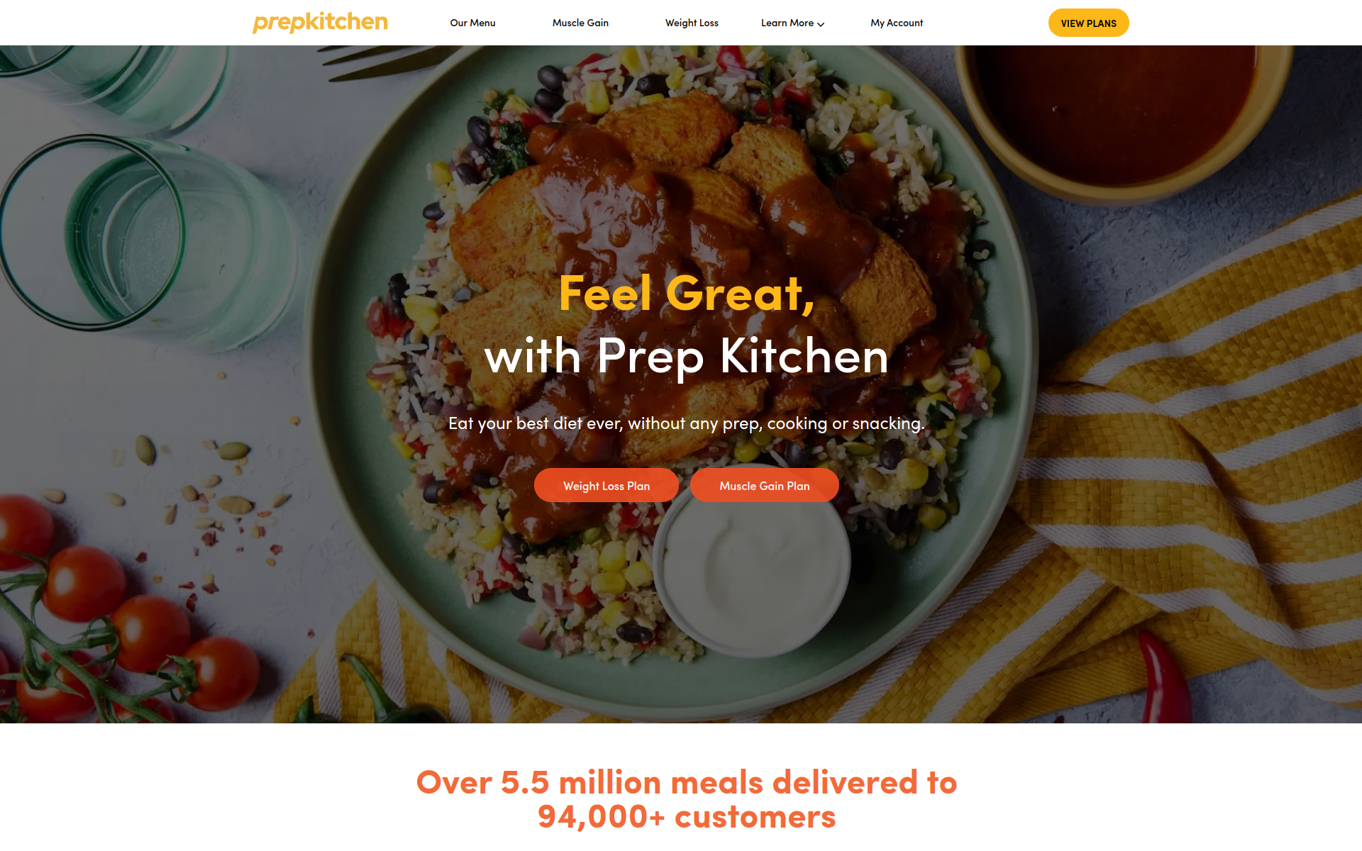Viewport: 1362px width, 851px height.
Task: Go to Muscle Gain in navigation bar
Action: point(580,23)
